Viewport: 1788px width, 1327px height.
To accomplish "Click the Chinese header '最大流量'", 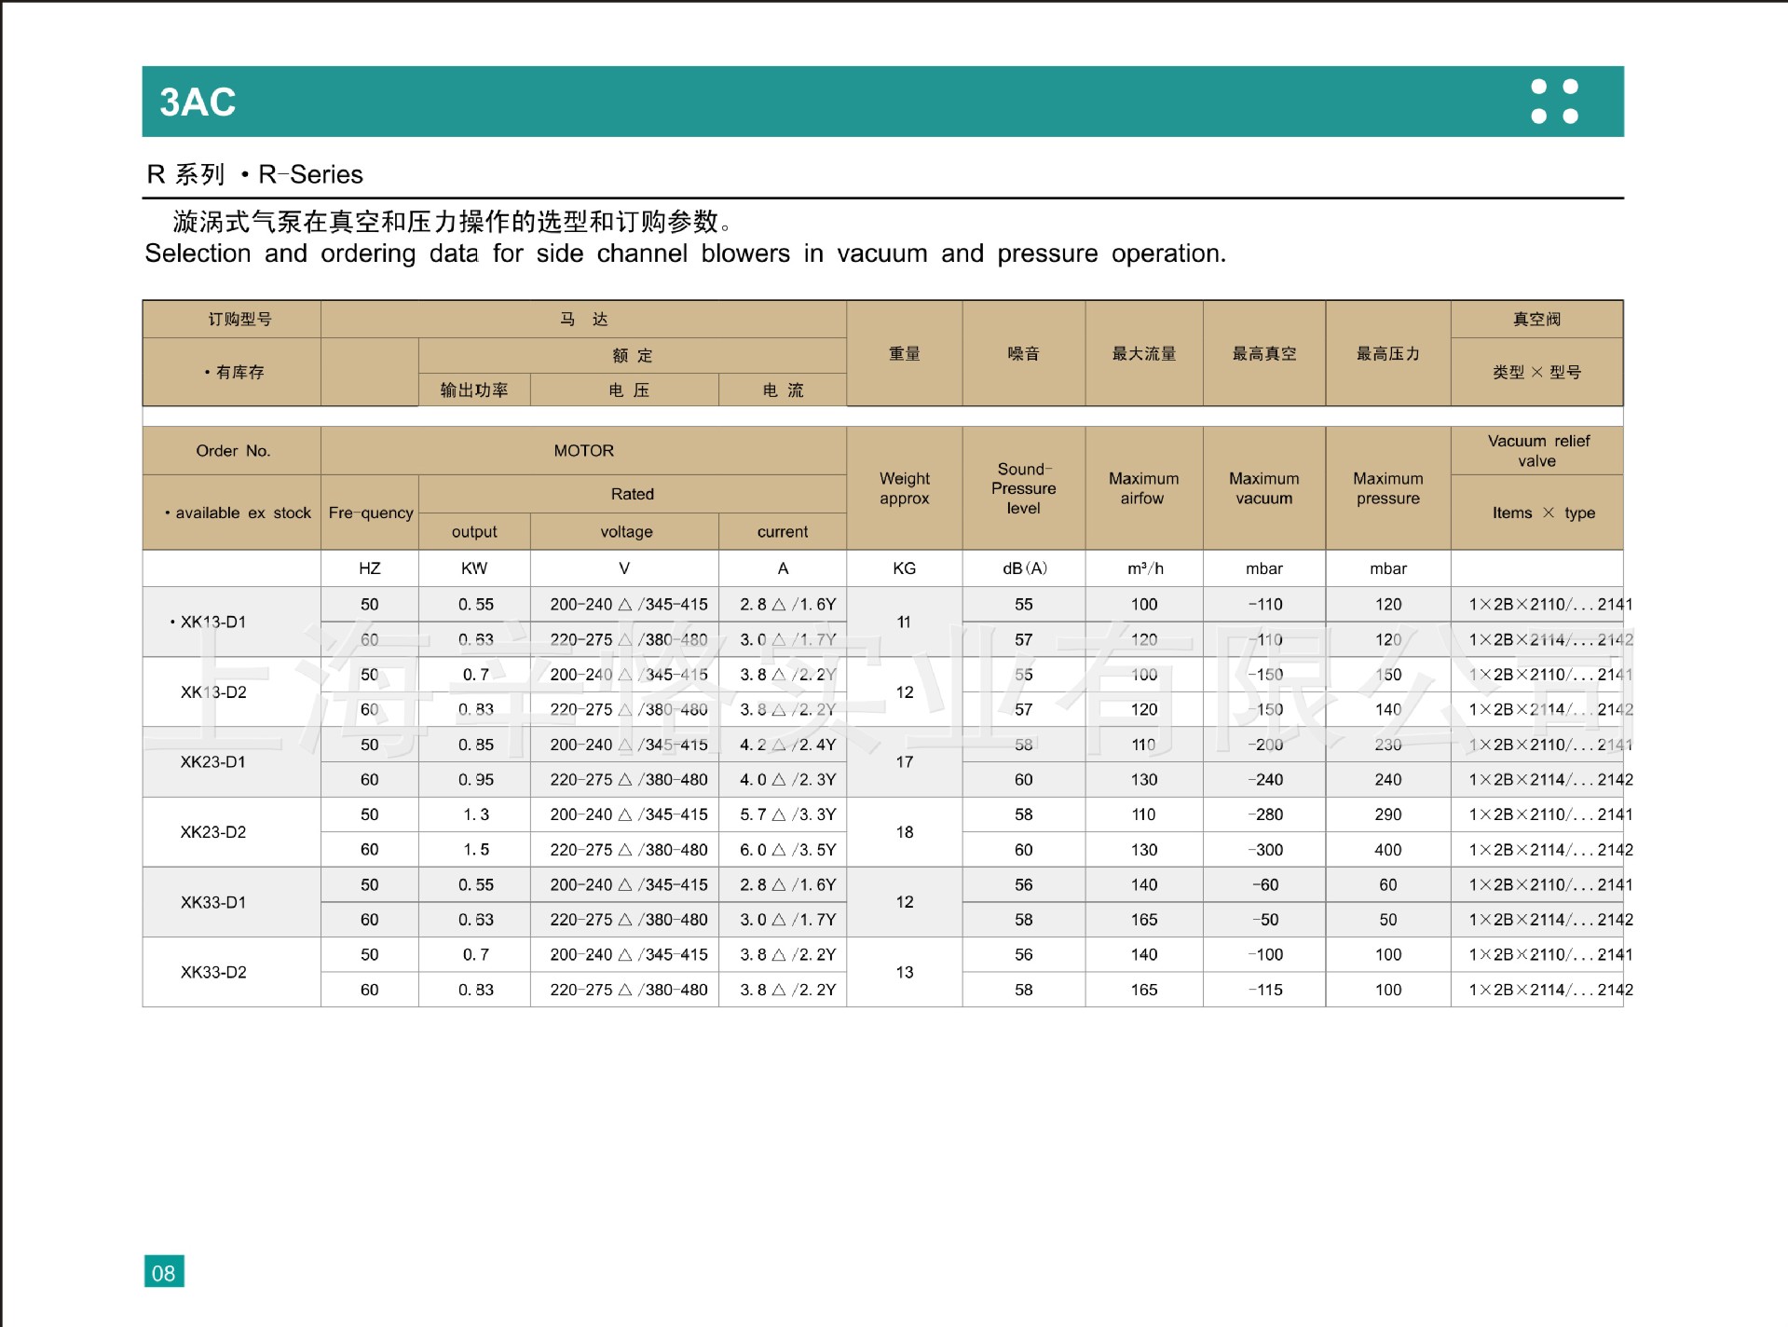I will coord(1144,353).
